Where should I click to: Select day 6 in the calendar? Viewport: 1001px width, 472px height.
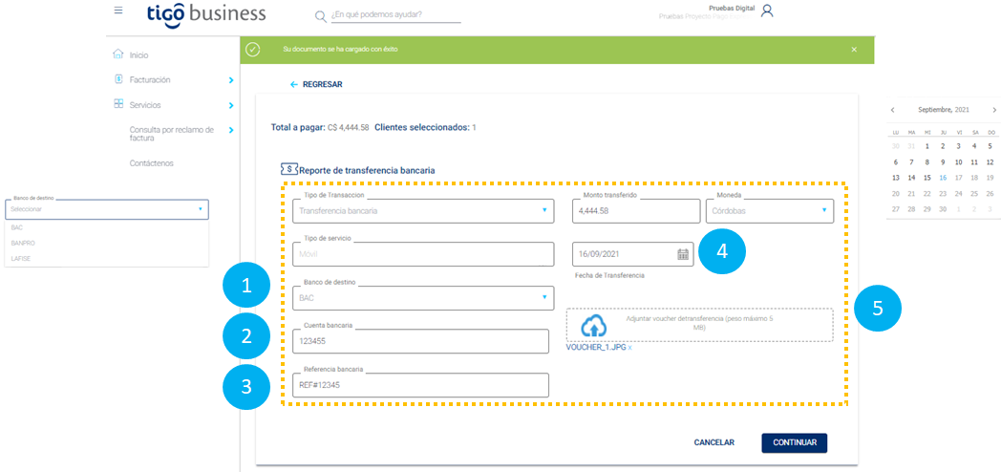tap(896, 162)
